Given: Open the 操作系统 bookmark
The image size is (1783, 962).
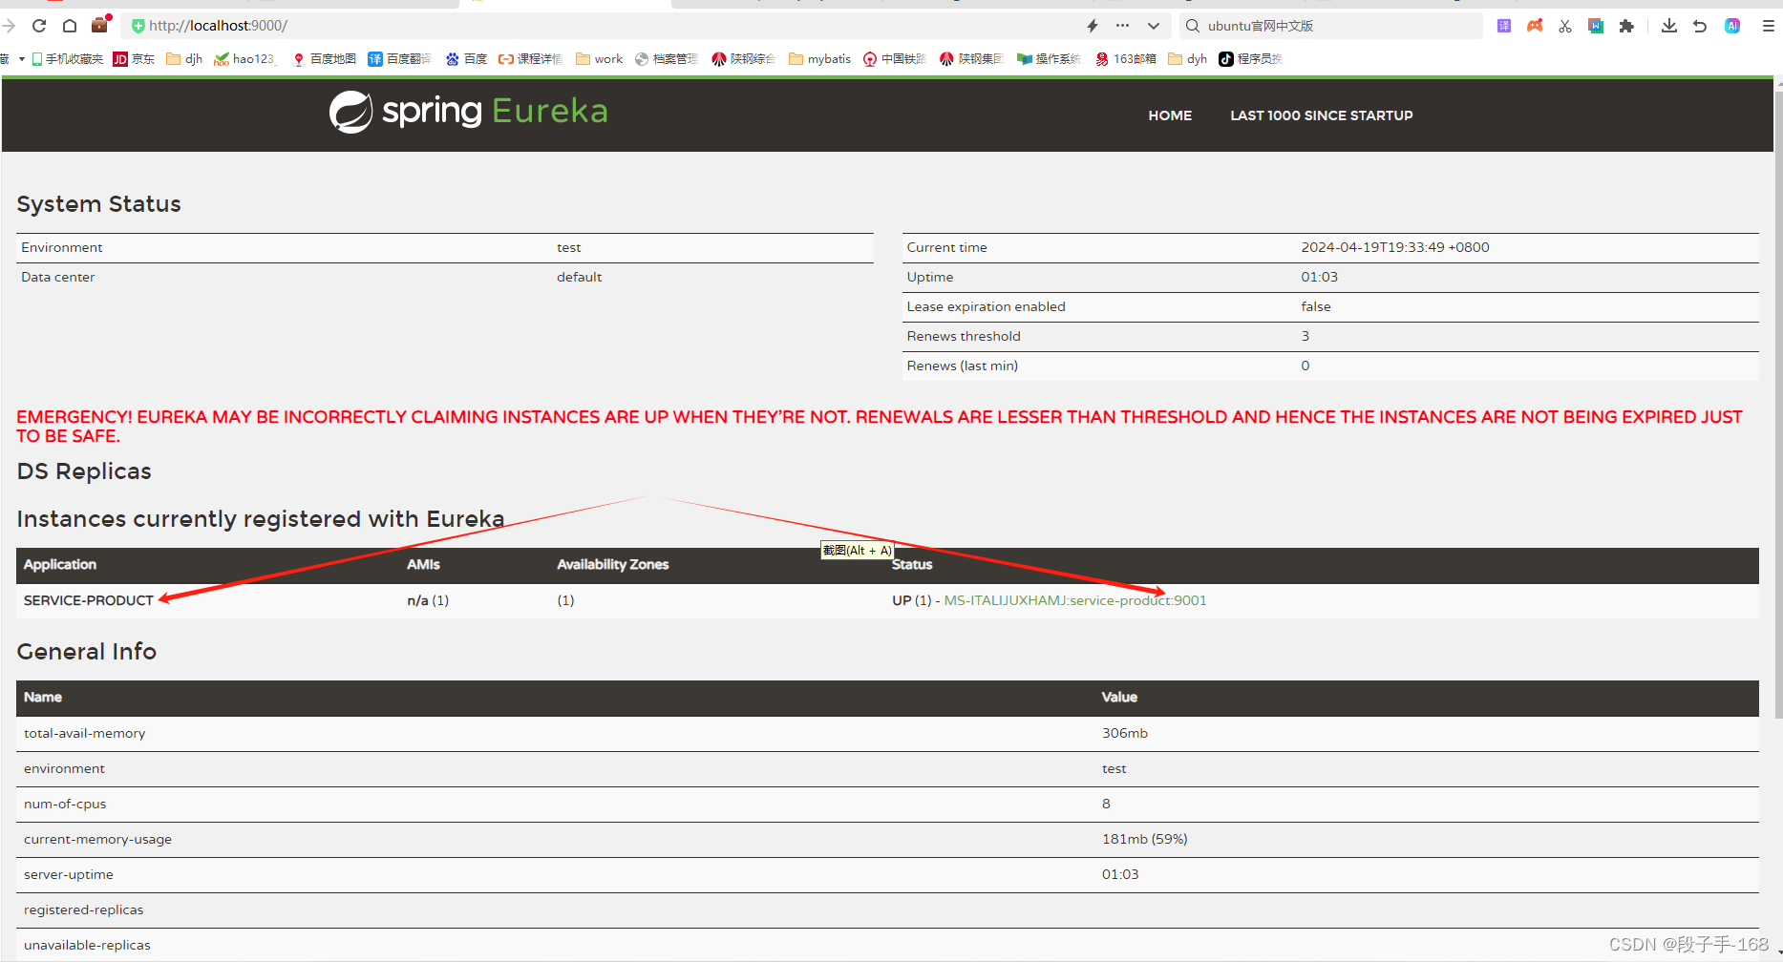Looking at the screenshot, I should pyautogui.click(x=1049, y=59).
